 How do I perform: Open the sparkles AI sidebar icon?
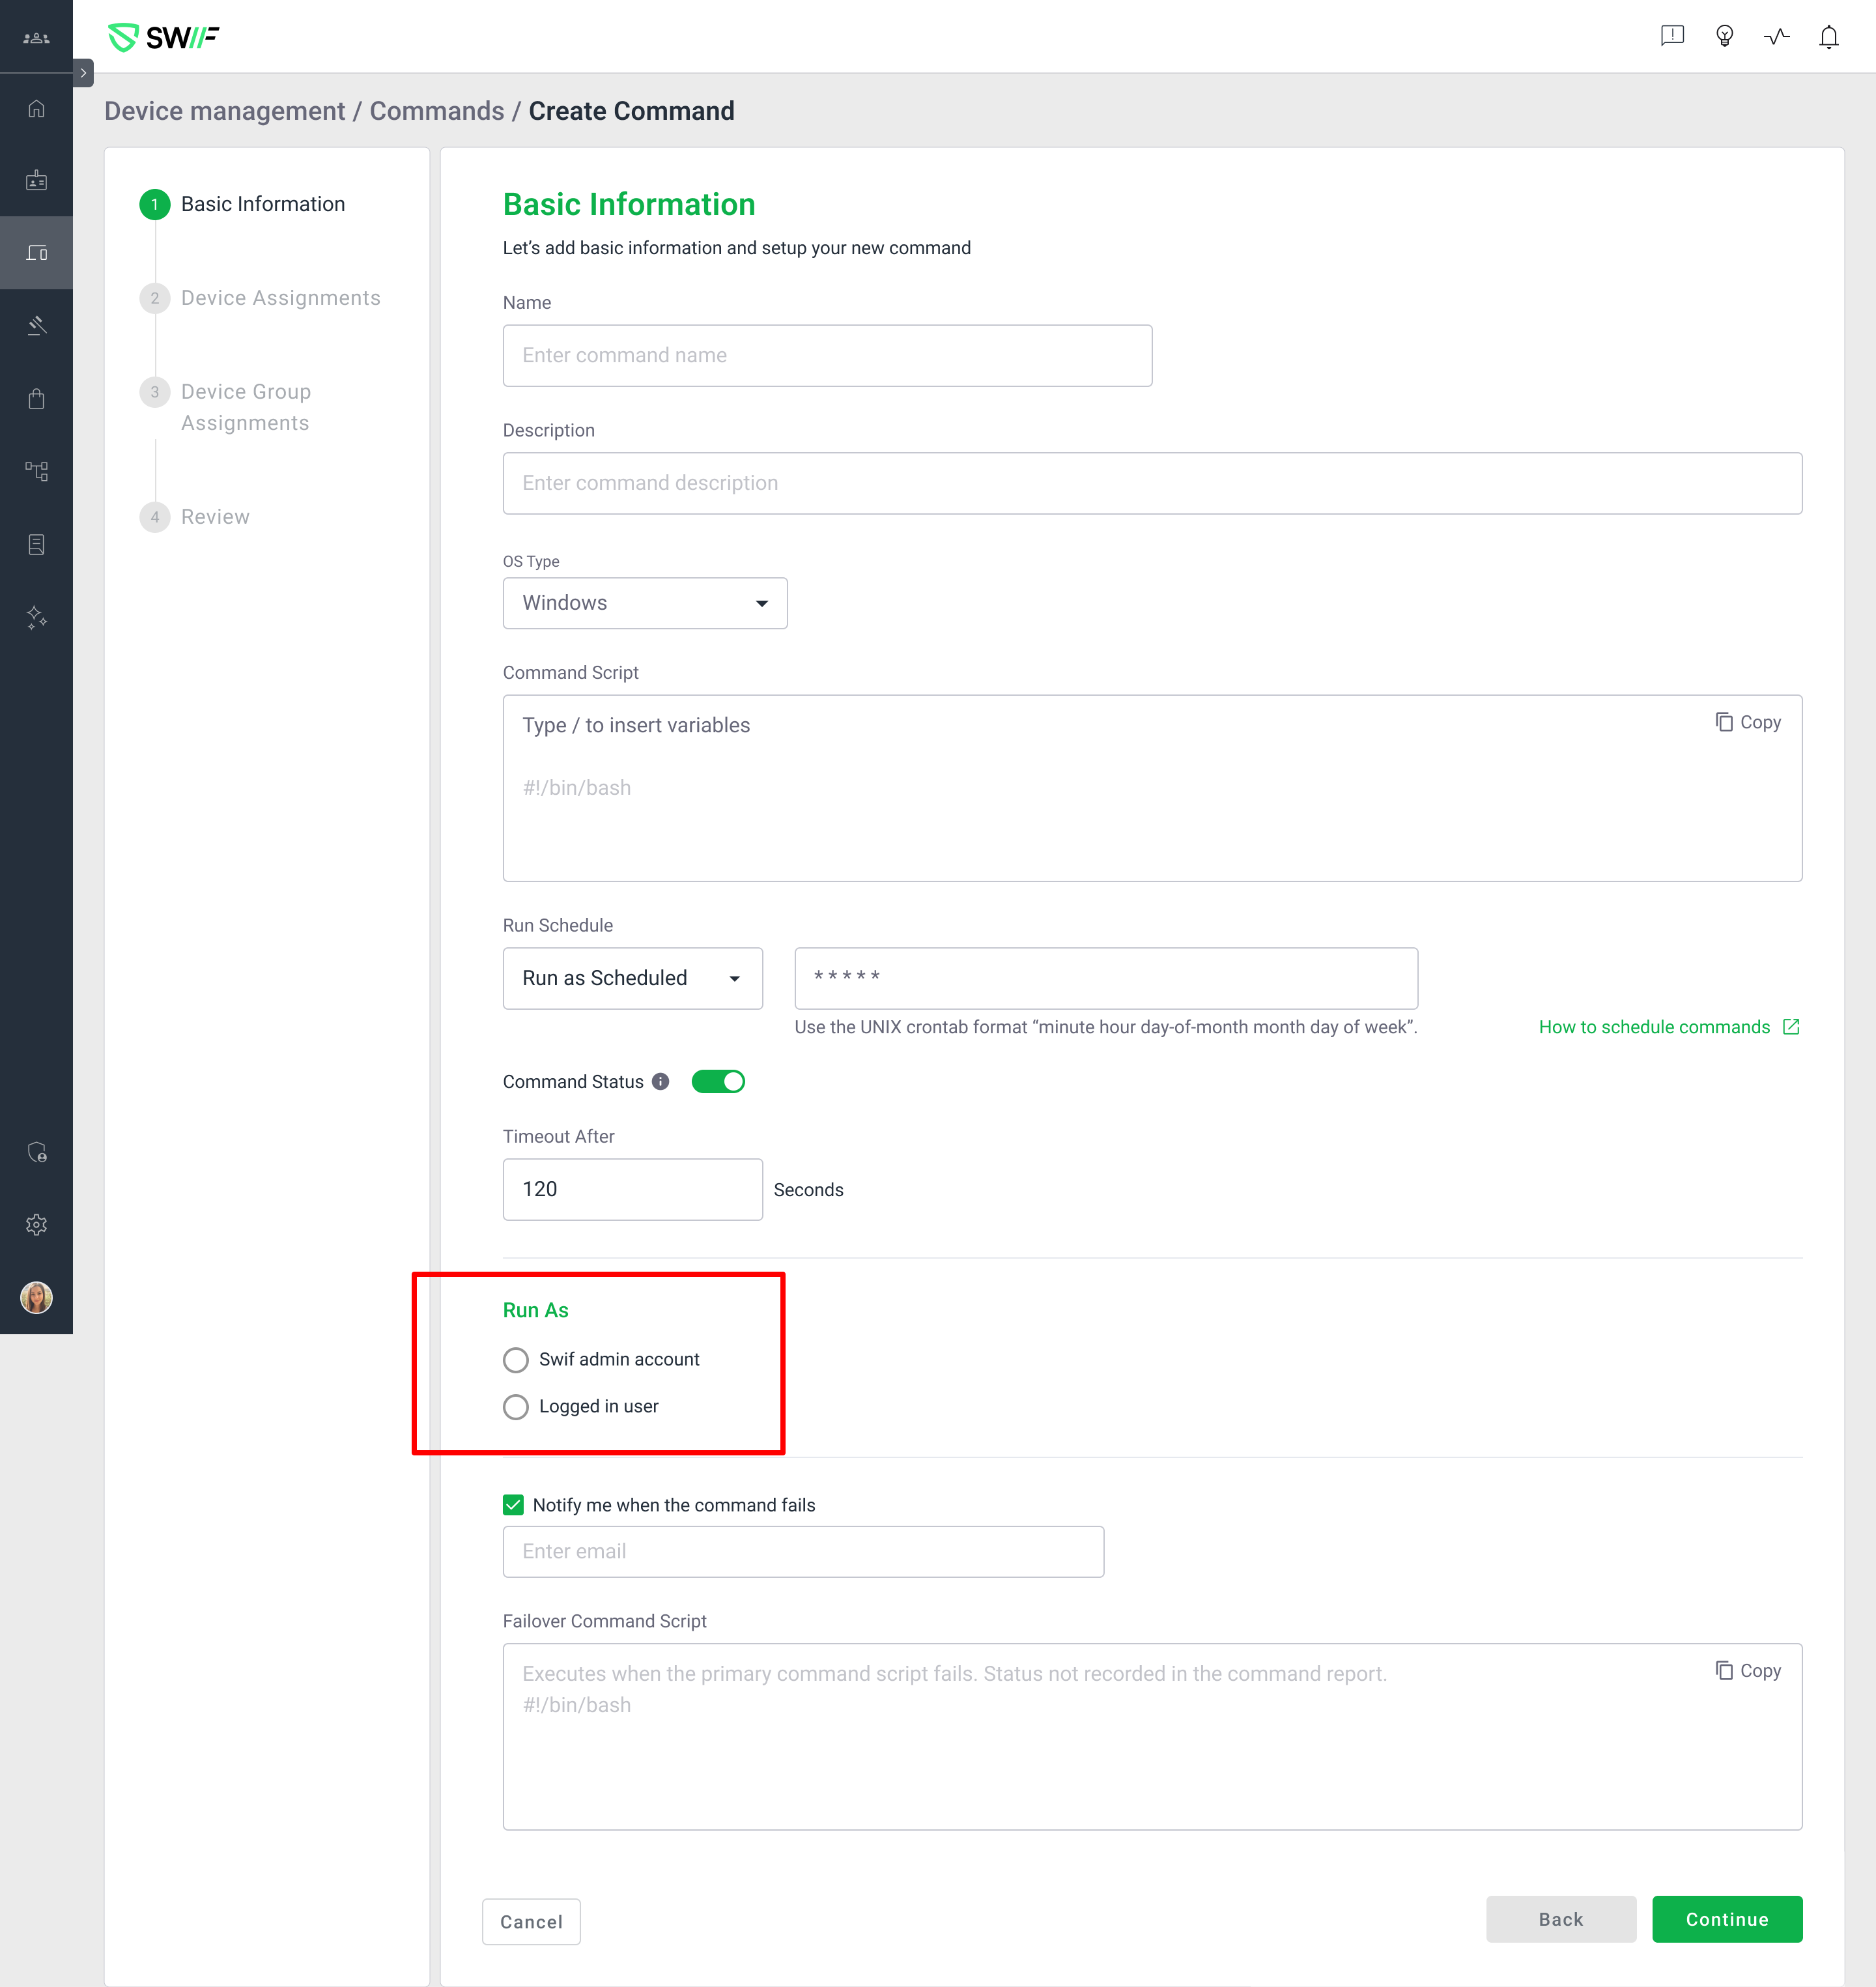[36, 617]
